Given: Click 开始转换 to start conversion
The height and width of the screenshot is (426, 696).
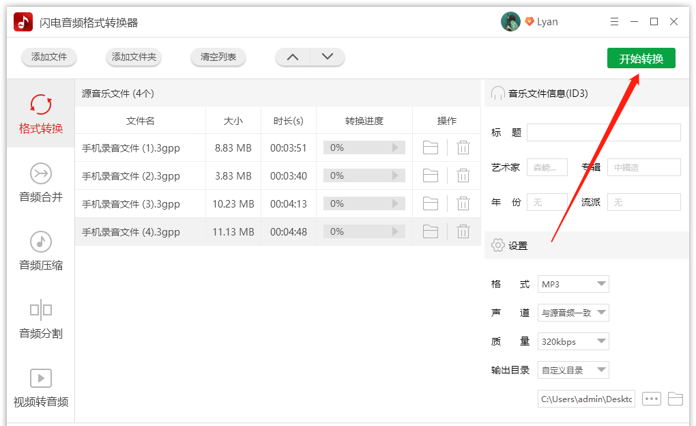Looking at the screenshot, I should tap(640, 58).
